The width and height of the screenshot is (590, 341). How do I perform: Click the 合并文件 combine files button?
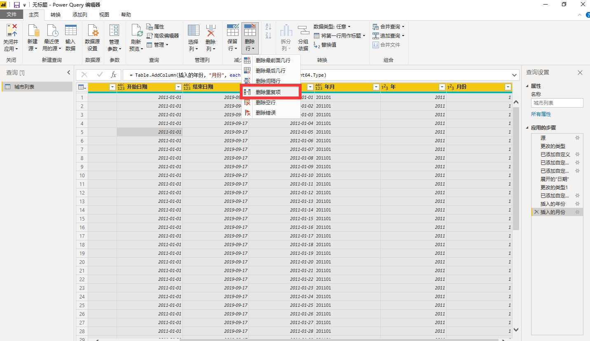(x=386, y=45)
